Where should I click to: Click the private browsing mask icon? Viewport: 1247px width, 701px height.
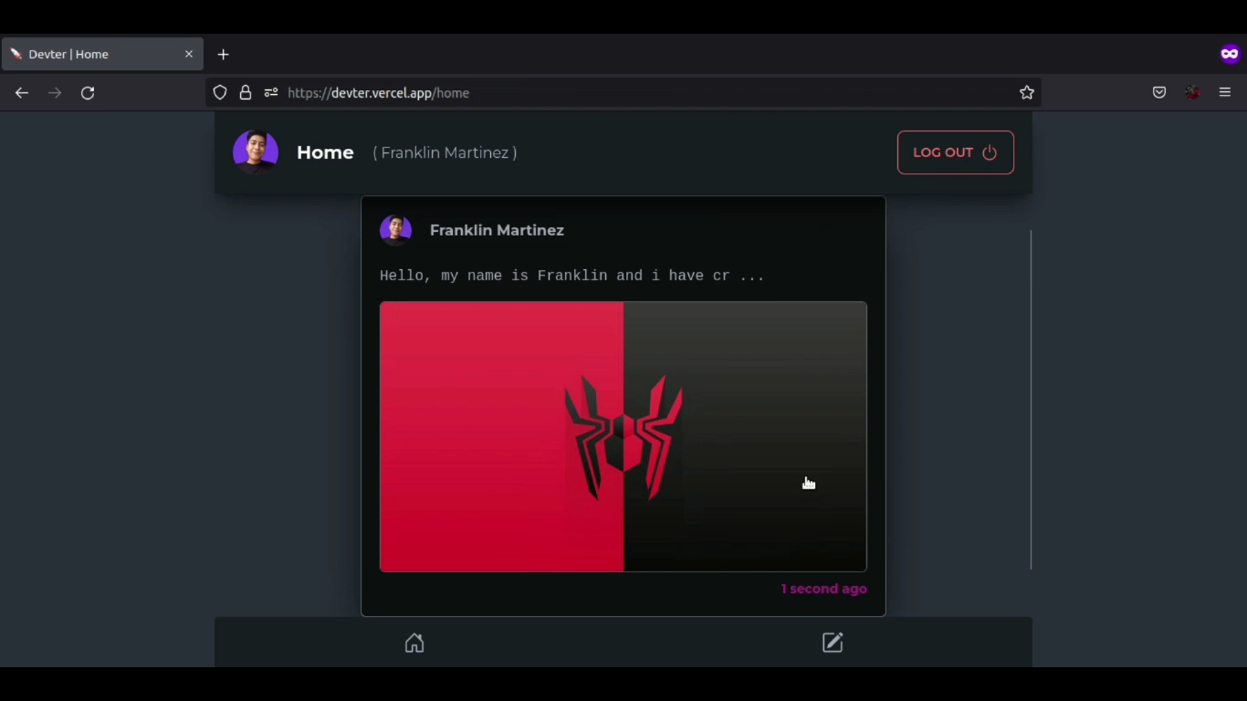tap(1230, 55)
